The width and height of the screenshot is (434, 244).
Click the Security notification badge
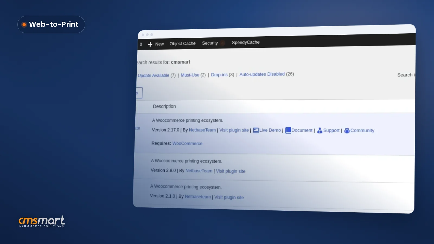pos(223,43)
